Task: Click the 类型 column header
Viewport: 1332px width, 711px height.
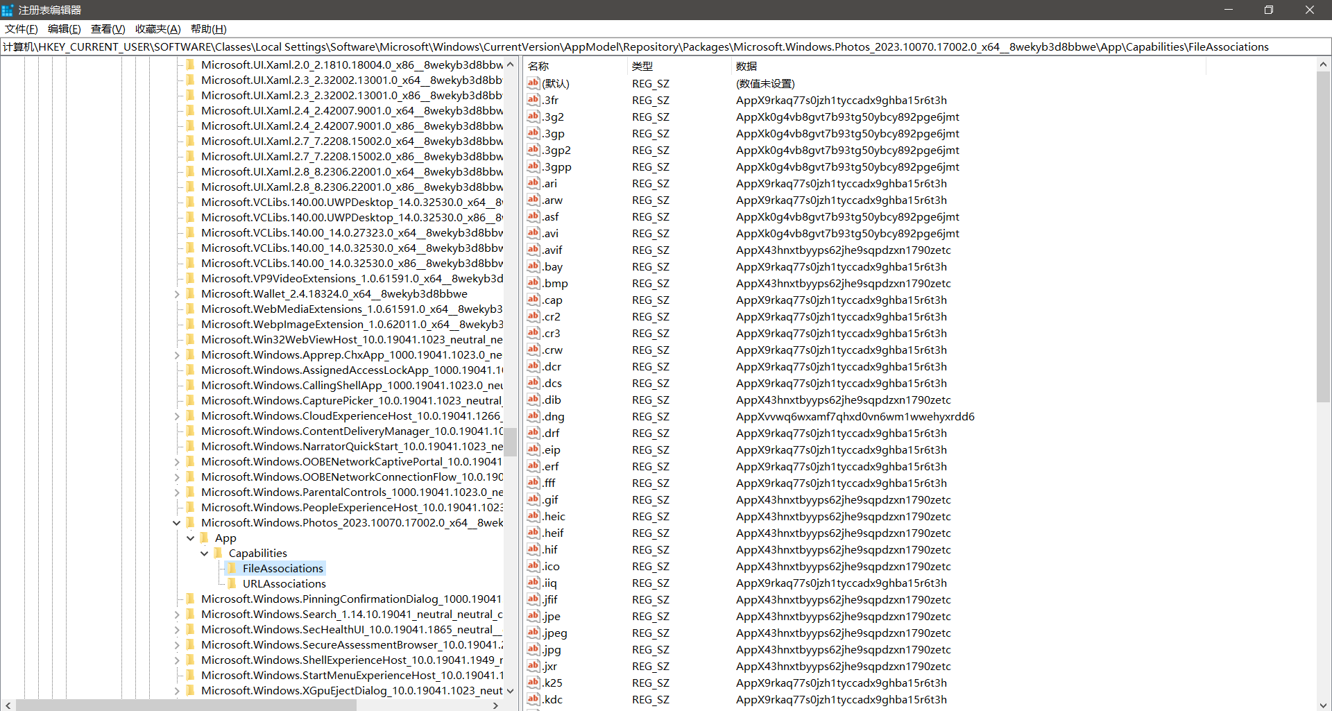Action: [x=679, y=66]
